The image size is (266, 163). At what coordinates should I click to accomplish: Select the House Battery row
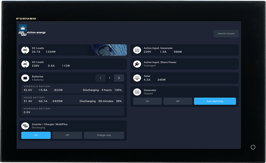click(72, 100)
